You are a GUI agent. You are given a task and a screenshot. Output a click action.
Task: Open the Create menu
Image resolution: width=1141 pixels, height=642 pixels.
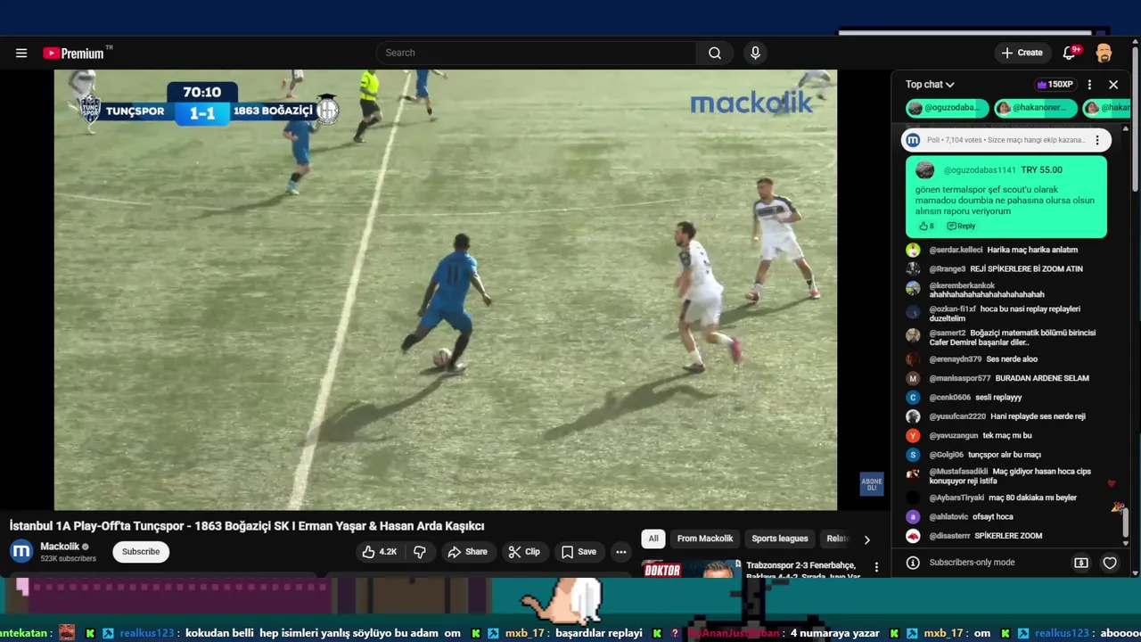pos(1022,53)
